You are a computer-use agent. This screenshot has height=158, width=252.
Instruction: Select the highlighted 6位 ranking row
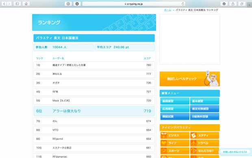[94, 111]
